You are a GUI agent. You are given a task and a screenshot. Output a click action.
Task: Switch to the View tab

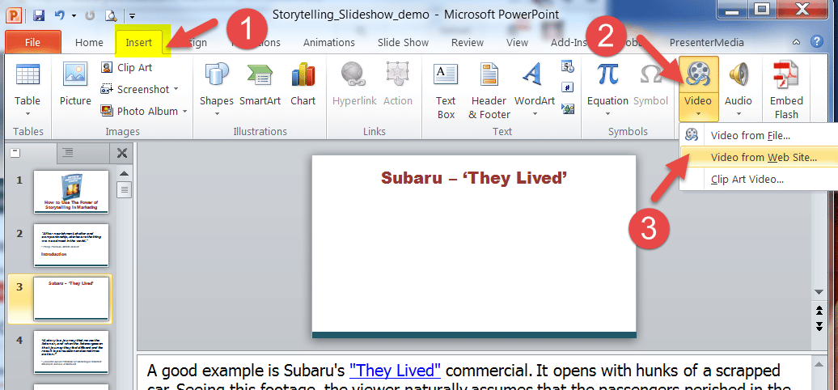click(517, 43)
